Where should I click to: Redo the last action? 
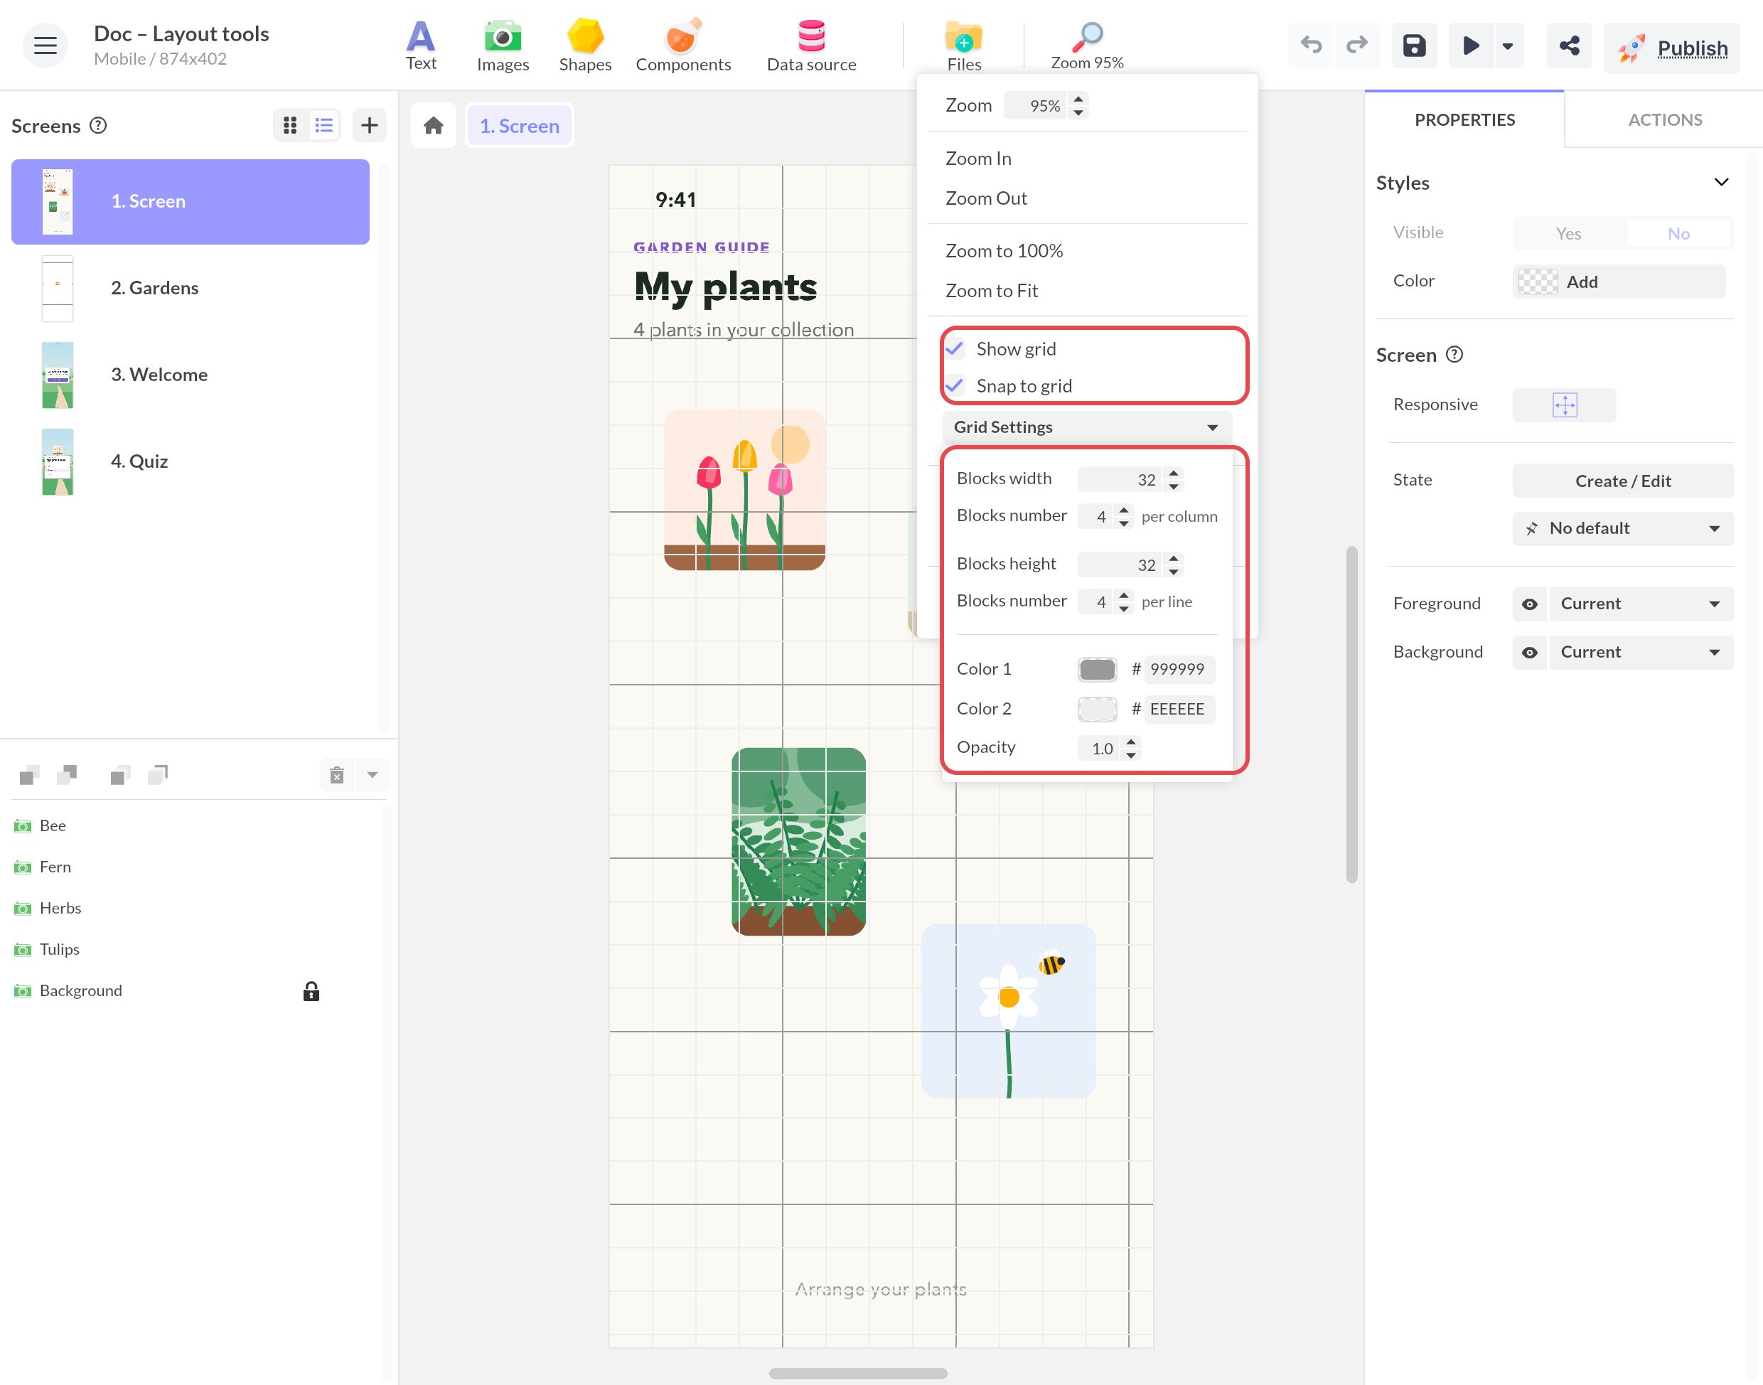1357,46
